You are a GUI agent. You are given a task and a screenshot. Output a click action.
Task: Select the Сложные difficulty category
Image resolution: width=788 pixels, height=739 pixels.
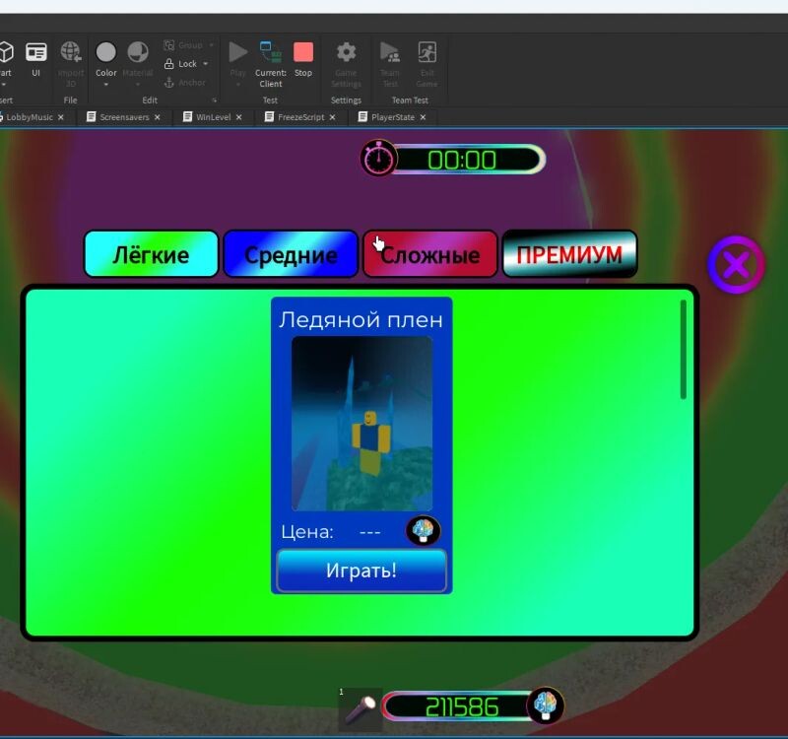(x=430, y=255)
